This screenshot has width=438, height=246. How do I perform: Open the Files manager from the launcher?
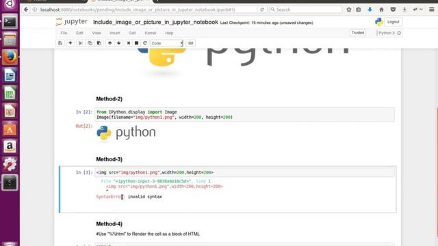[x=10, y=39]
